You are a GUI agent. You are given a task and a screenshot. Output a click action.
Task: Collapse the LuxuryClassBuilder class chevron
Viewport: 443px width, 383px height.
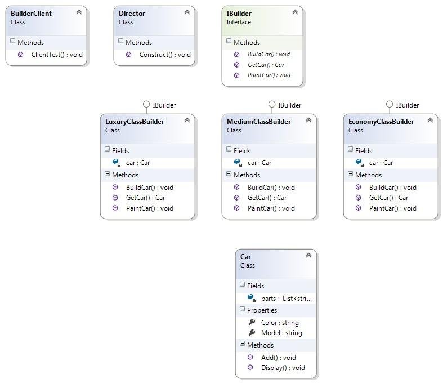point(187,120)
